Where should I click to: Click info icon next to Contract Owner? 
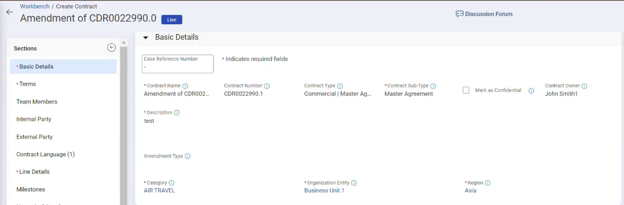click(584, 86)
